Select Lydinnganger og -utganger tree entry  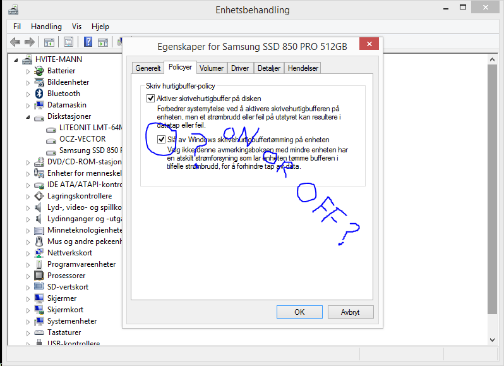pyautogui.click(x=85, y=219)
